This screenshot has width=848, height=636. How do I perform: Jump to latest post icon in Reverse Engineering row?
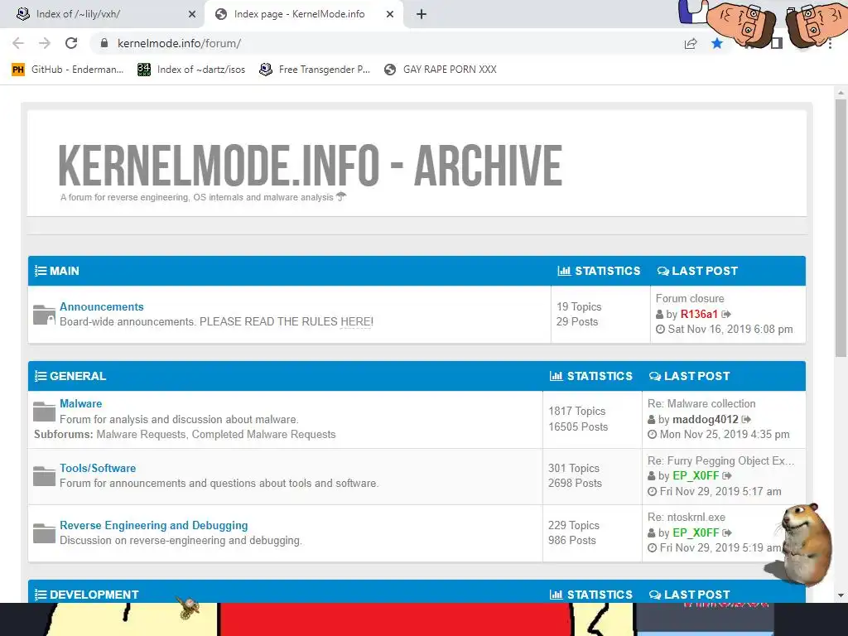pos(727,532)
